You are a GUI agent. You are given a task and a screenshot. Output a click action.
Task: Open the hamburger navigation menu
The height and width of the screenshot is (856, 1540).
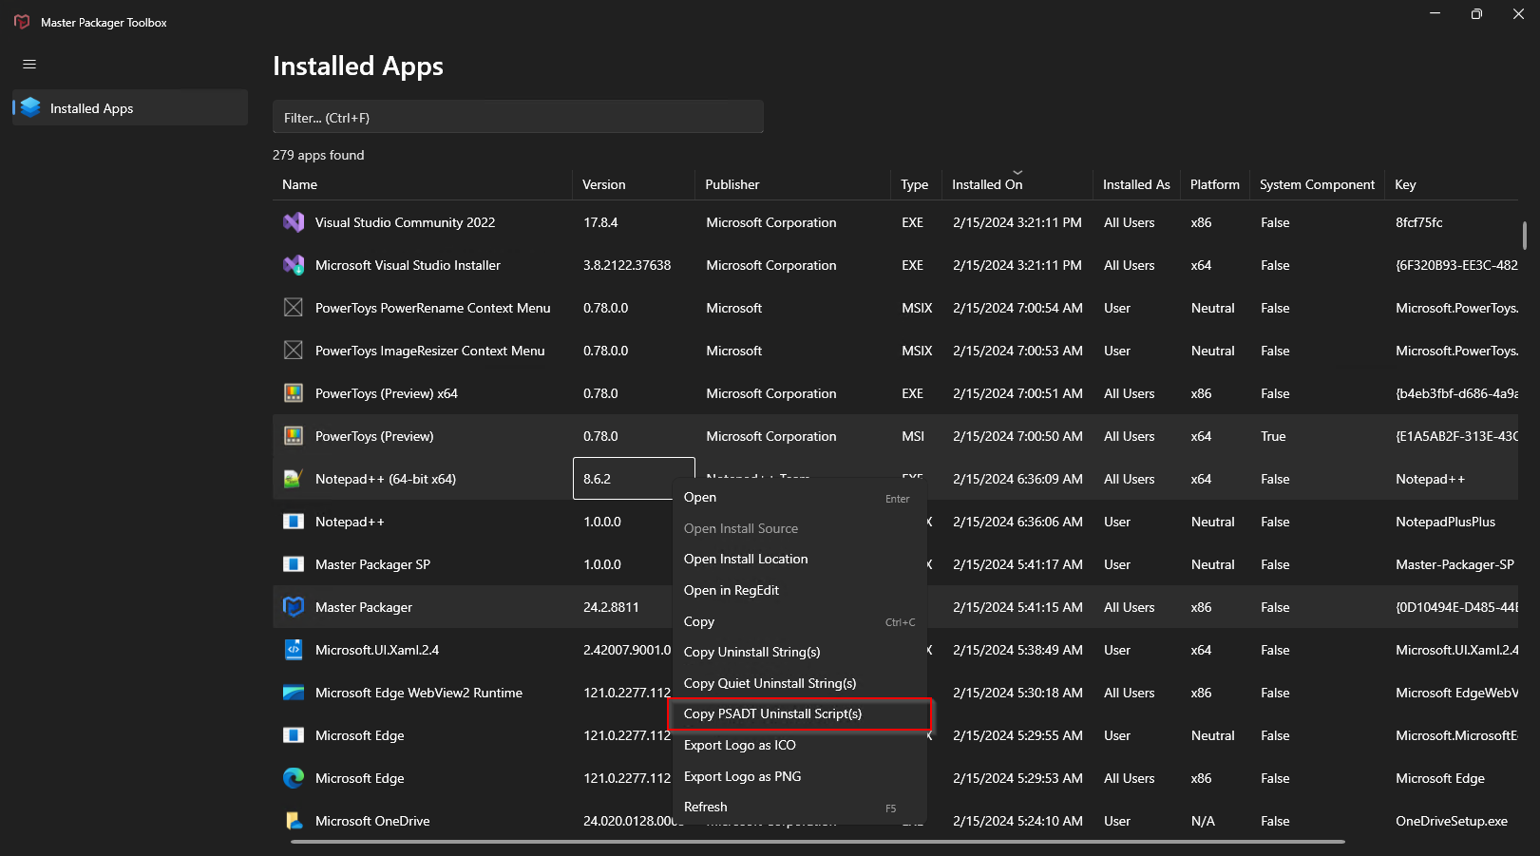tap(29, 64)
